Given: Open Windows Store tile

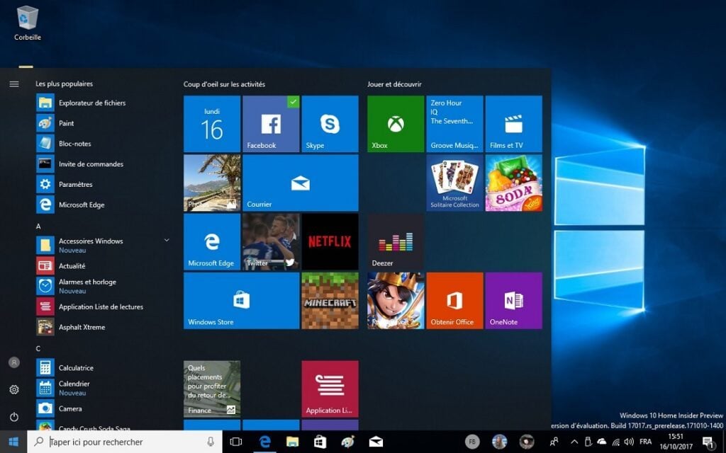Looking at the screenshot, I should (241, 300).
